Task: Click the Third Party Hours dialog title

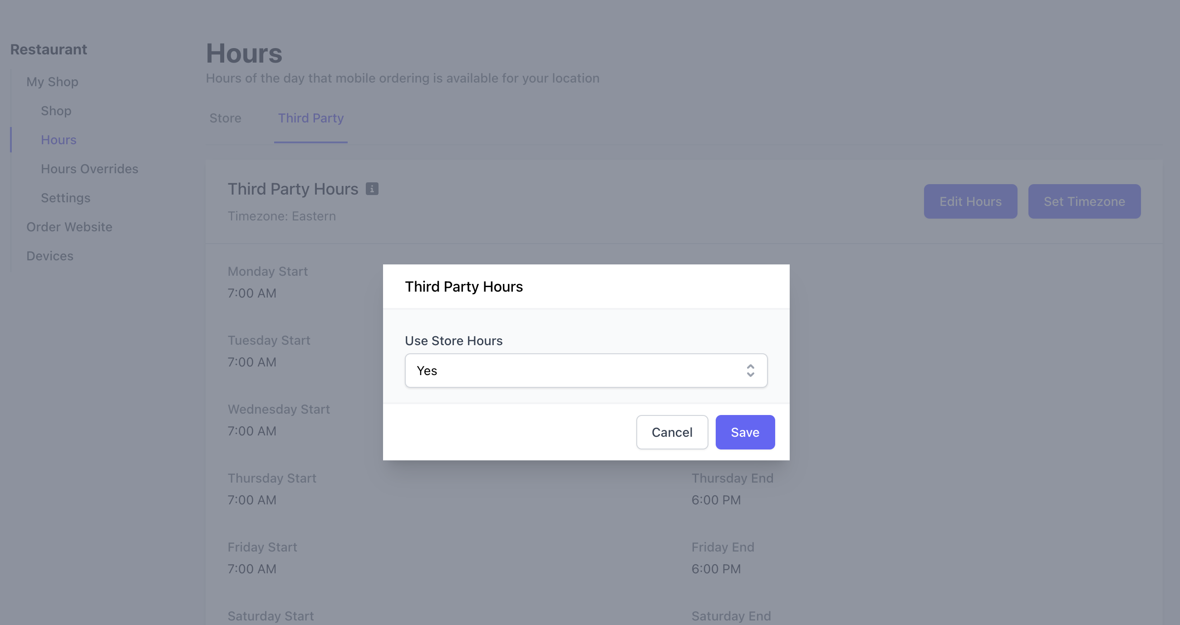Action: tap(463, 287)
